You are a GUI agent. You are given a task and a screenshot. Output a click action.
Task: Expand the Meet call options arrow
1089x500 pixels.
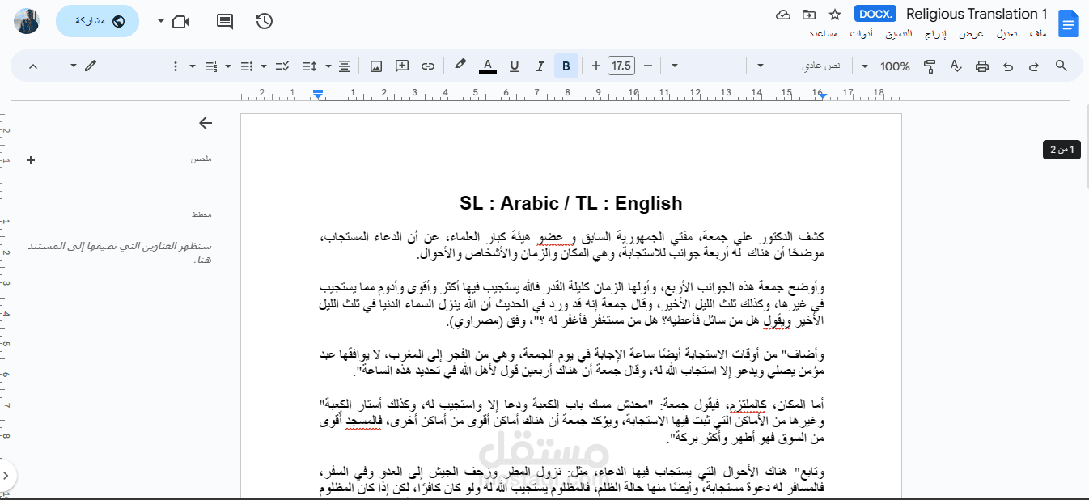(160, 21)
